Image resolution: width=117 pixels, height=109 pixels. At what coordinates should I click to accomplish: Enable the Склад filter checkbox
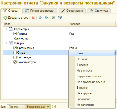coord(15,53)
